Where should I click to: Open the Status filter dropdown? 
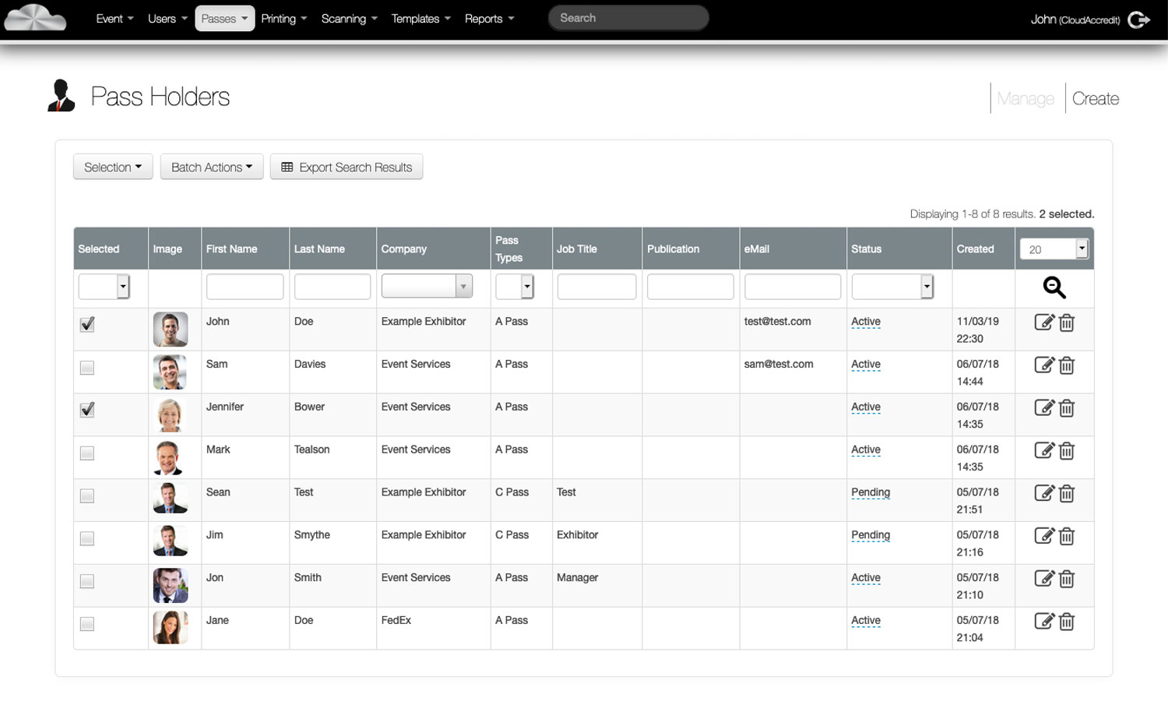892,287
